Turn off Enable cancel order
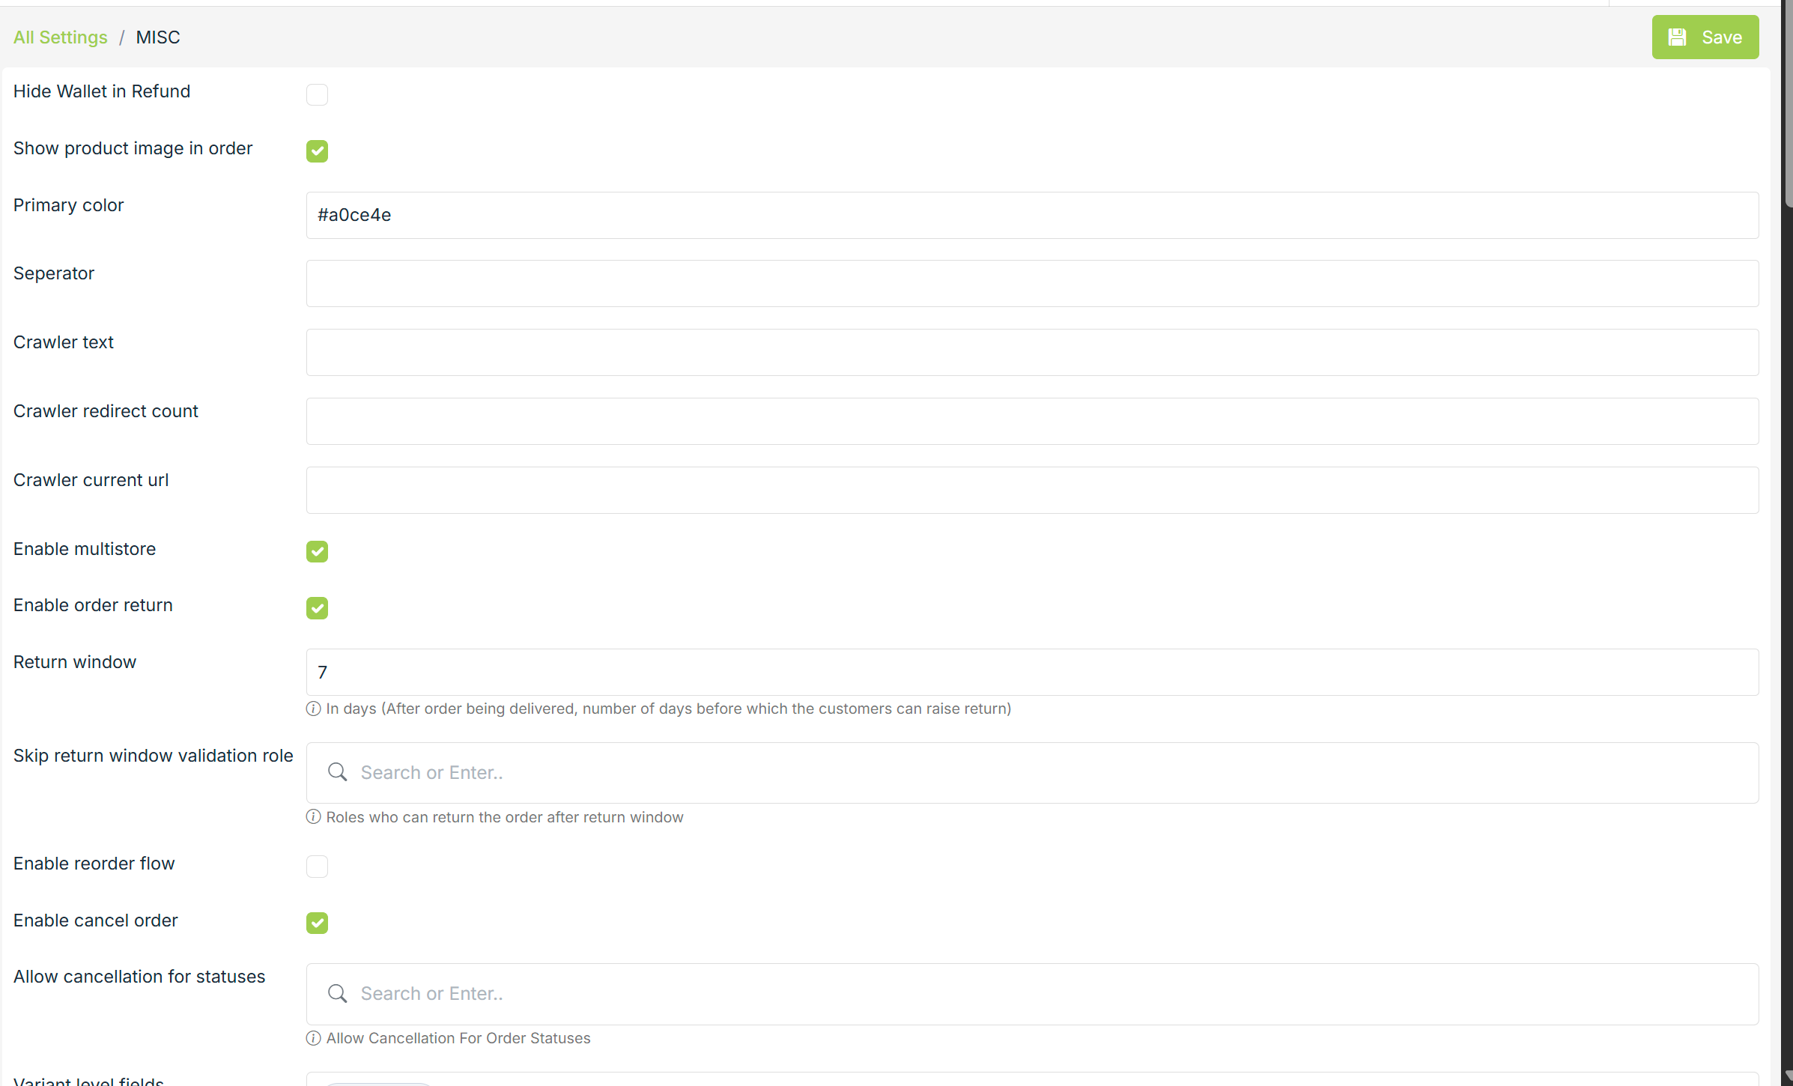Viewport: 1793px width, 1086px height. point(317,923)
